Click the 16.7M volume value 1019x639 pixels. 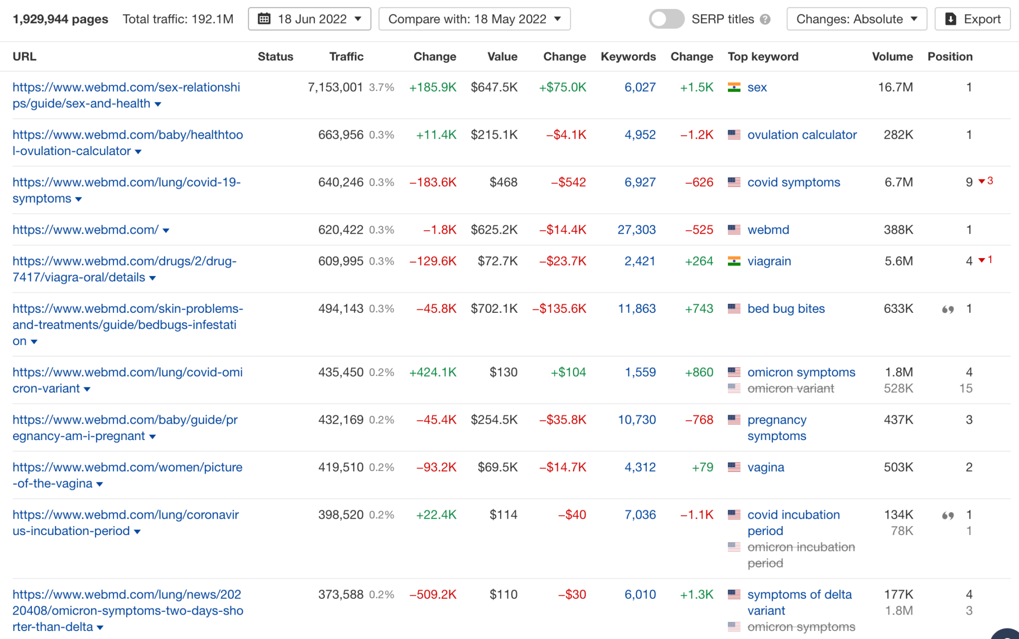(895, 88)
